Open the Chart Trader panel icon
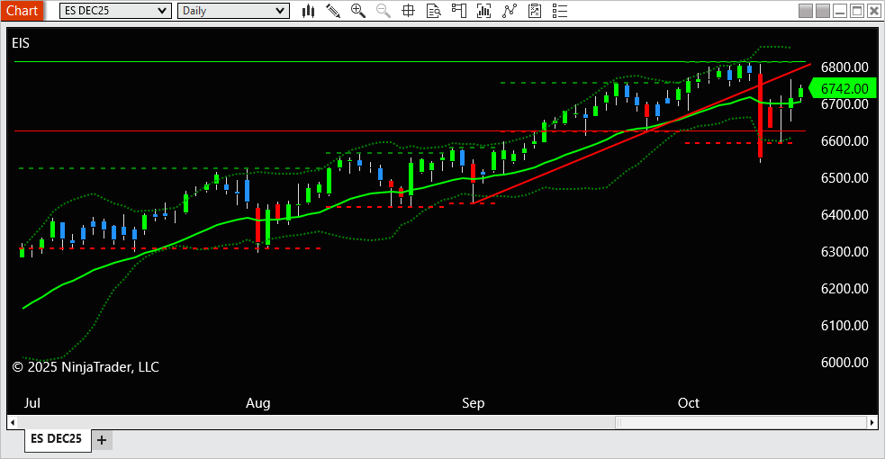The image size is (885, 459). point(459,11)
